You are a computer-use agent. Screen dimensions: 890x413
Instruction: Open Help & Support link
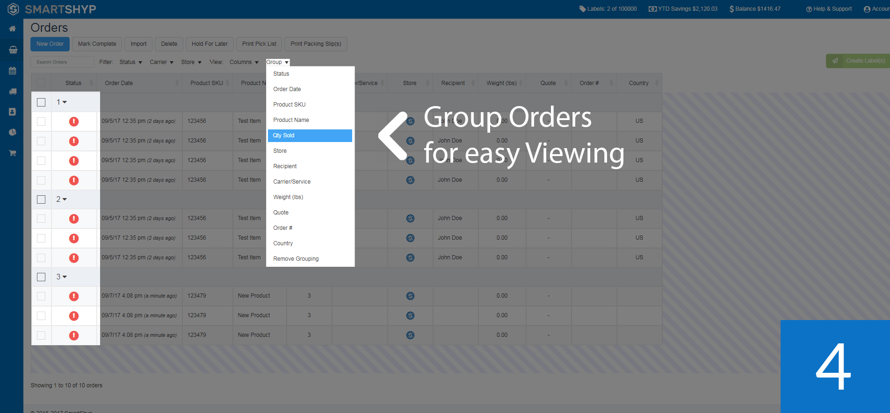click(x=829, y=9)
